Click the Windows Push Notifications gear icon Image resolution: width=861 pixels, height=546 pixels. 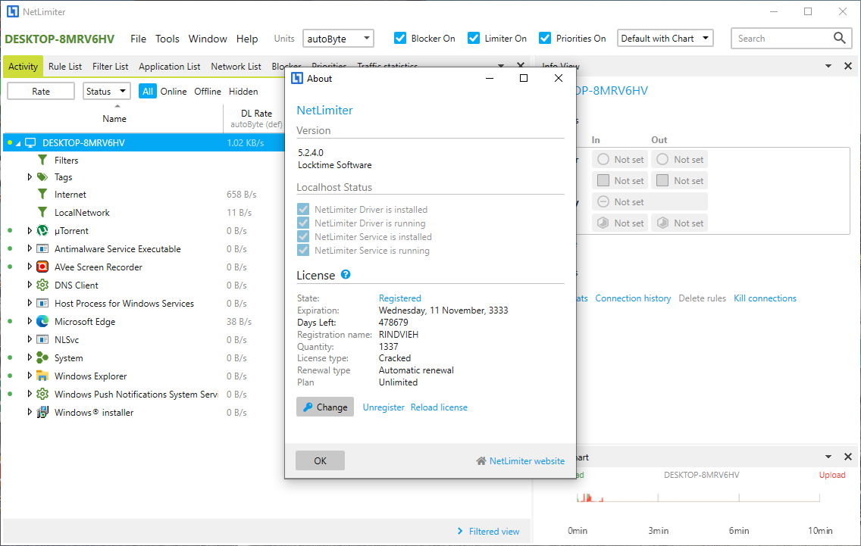click(42, 394)
